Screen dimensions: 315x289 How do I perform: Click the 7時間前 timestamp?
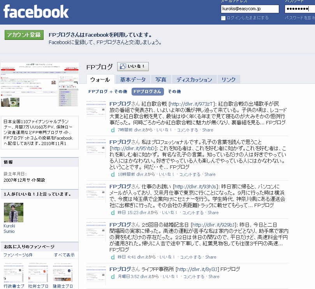[125, 130]
